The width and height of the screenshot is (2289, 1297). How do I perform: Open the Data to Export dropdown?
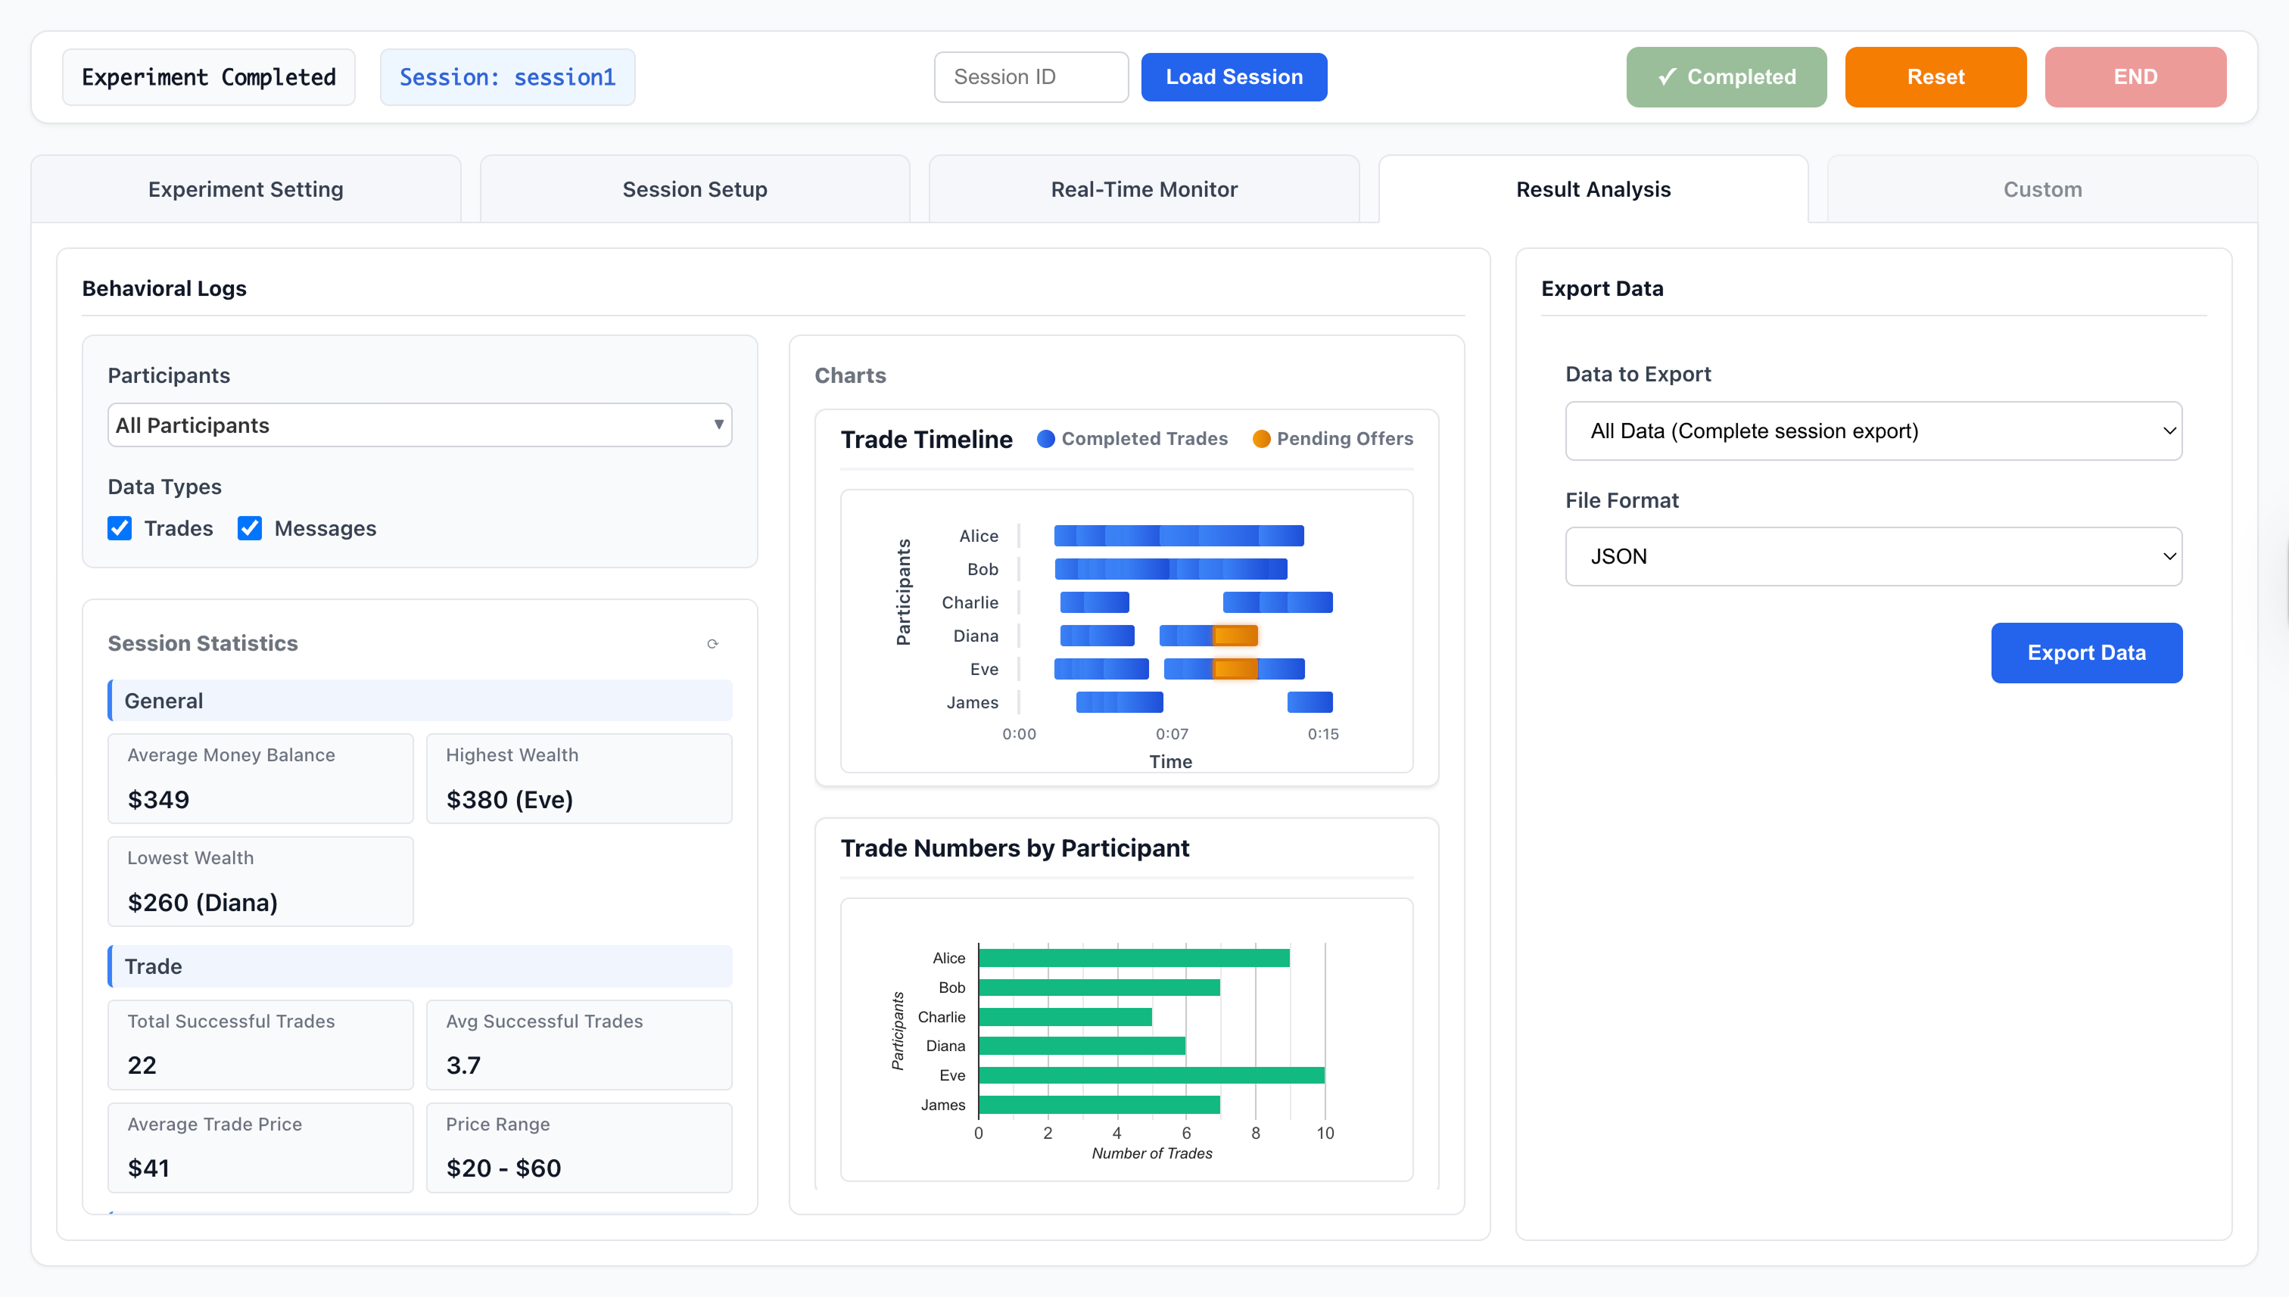click(1872, 431)
